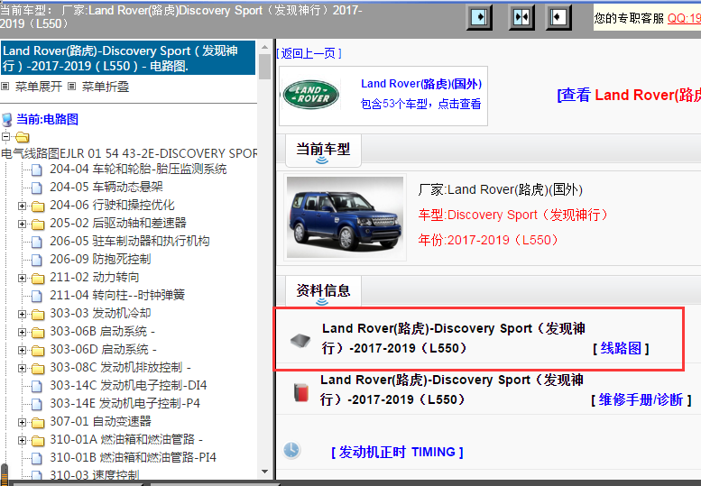Open the Land Rover(路虎)(国外) link

click(x=421, y=84)
